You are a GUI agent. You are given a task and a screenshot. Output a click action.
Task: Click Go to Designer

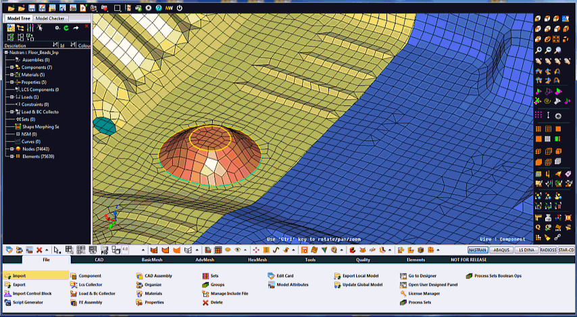click(422, 276)
